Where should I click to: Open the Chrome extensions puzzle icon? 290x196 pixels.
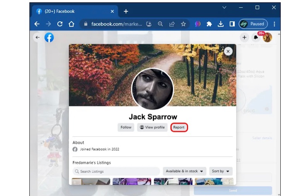[209, 24]
